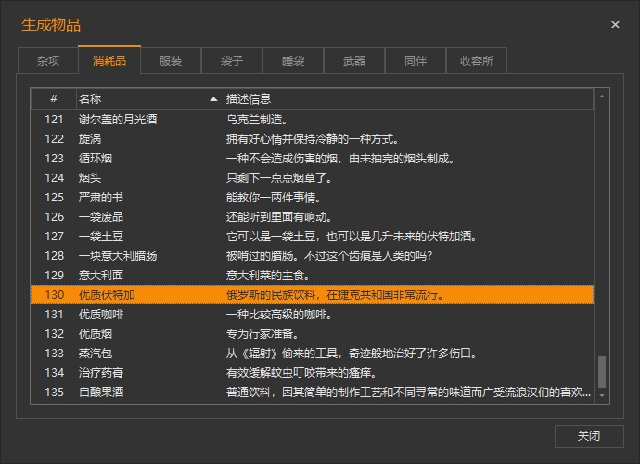Click description 乌克兰制造。

[x=257, y=120]
